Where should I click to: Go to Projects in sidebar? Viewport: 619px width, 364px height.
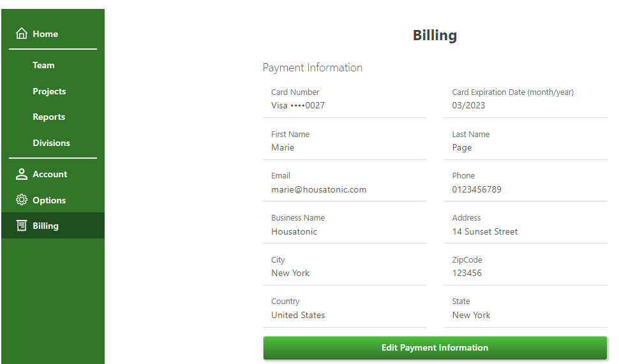coord(49,91)
